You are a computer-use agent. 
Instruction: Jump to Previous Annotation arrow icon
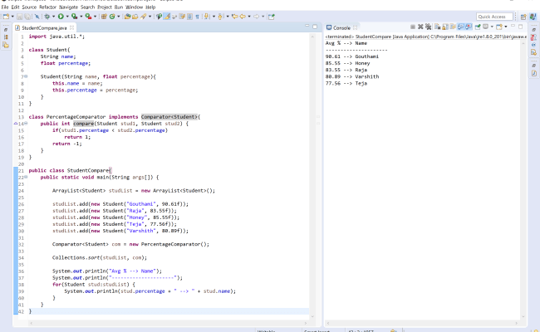[x=220, y=17]
